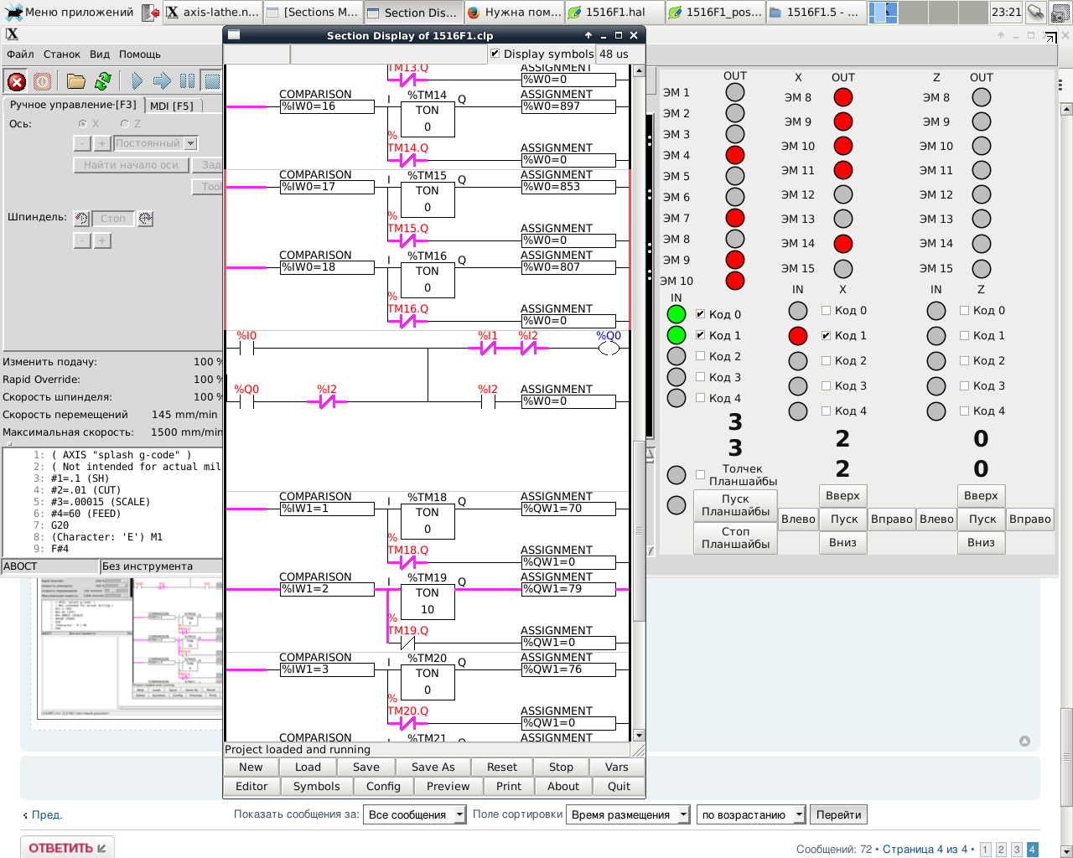Click the Вправо button in the Z column
Viewport: 1073px width, 858px height.
pyautogui.click(x=1029, y=519)
